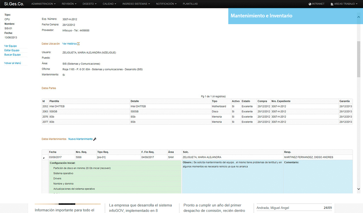Click the Ver Equipo link

10,46
